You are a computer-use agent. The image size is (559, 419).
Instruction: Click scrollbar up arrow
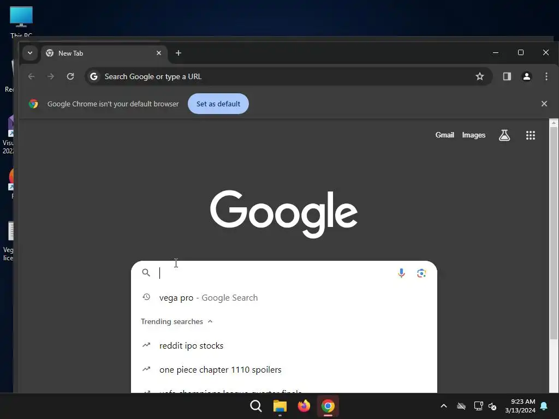[554, 123]
